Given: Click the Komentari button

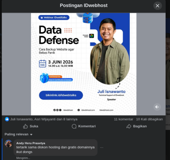Looking at the screenshot, I should pyautogui.click(x=84, y=126).
